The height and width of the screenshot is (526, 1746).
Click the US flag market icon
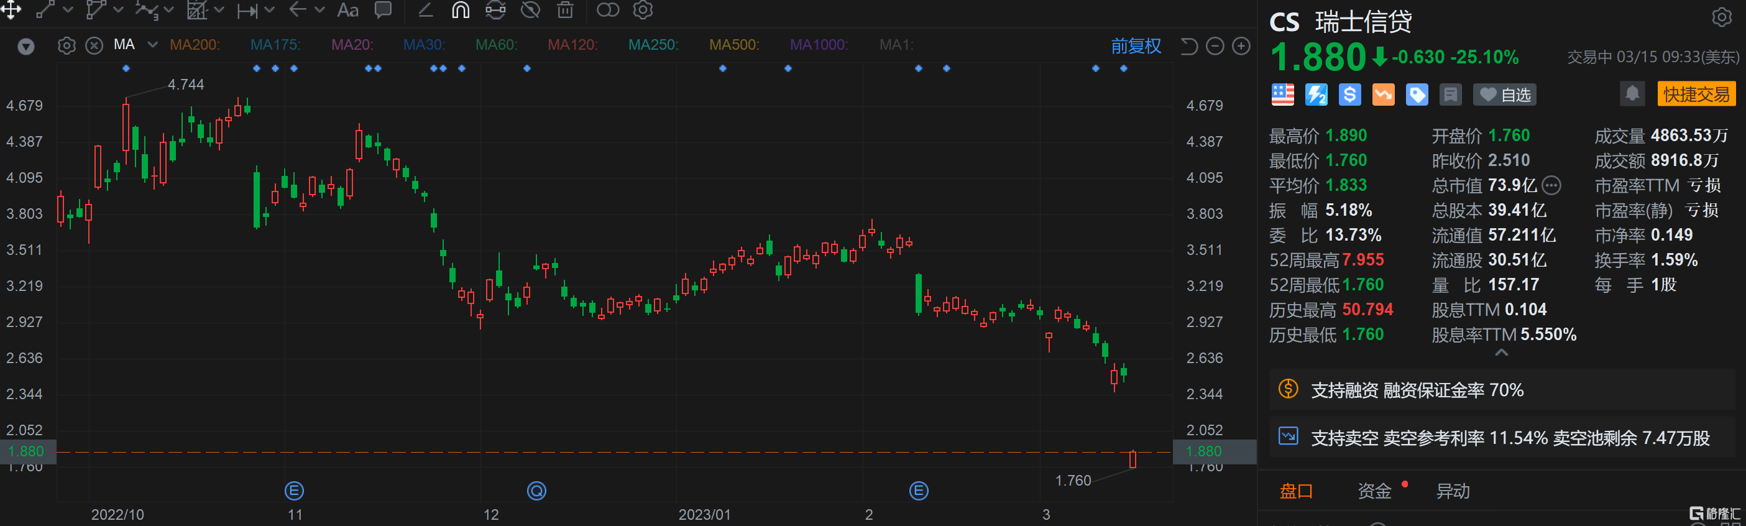pyautogui.click(x=1282, y=95)
